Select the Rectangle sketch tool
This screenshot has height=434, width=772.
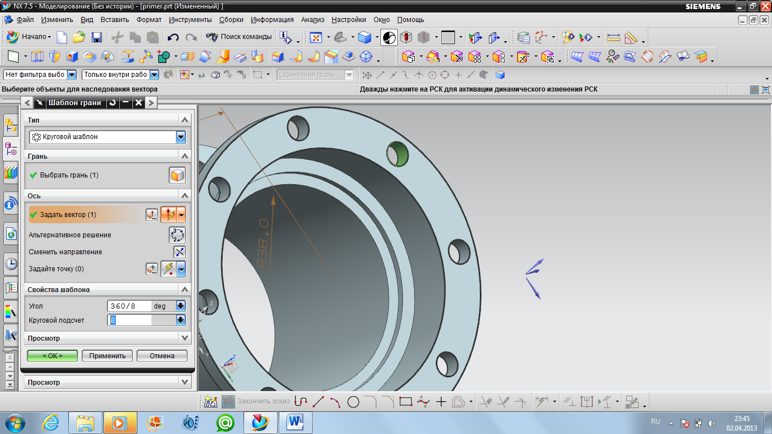point(405,402)
